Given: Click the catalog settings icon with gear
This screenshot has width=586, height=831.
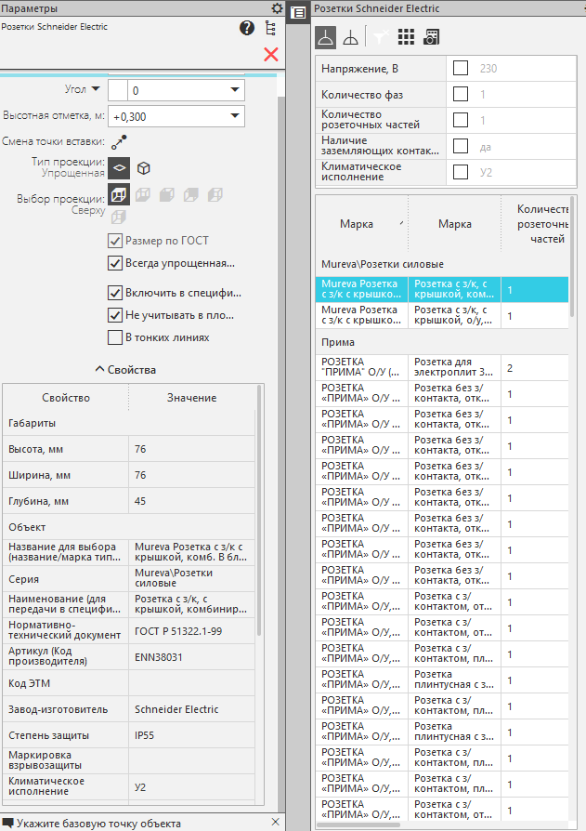Looking at the screenshot, I should pos(432,37).
